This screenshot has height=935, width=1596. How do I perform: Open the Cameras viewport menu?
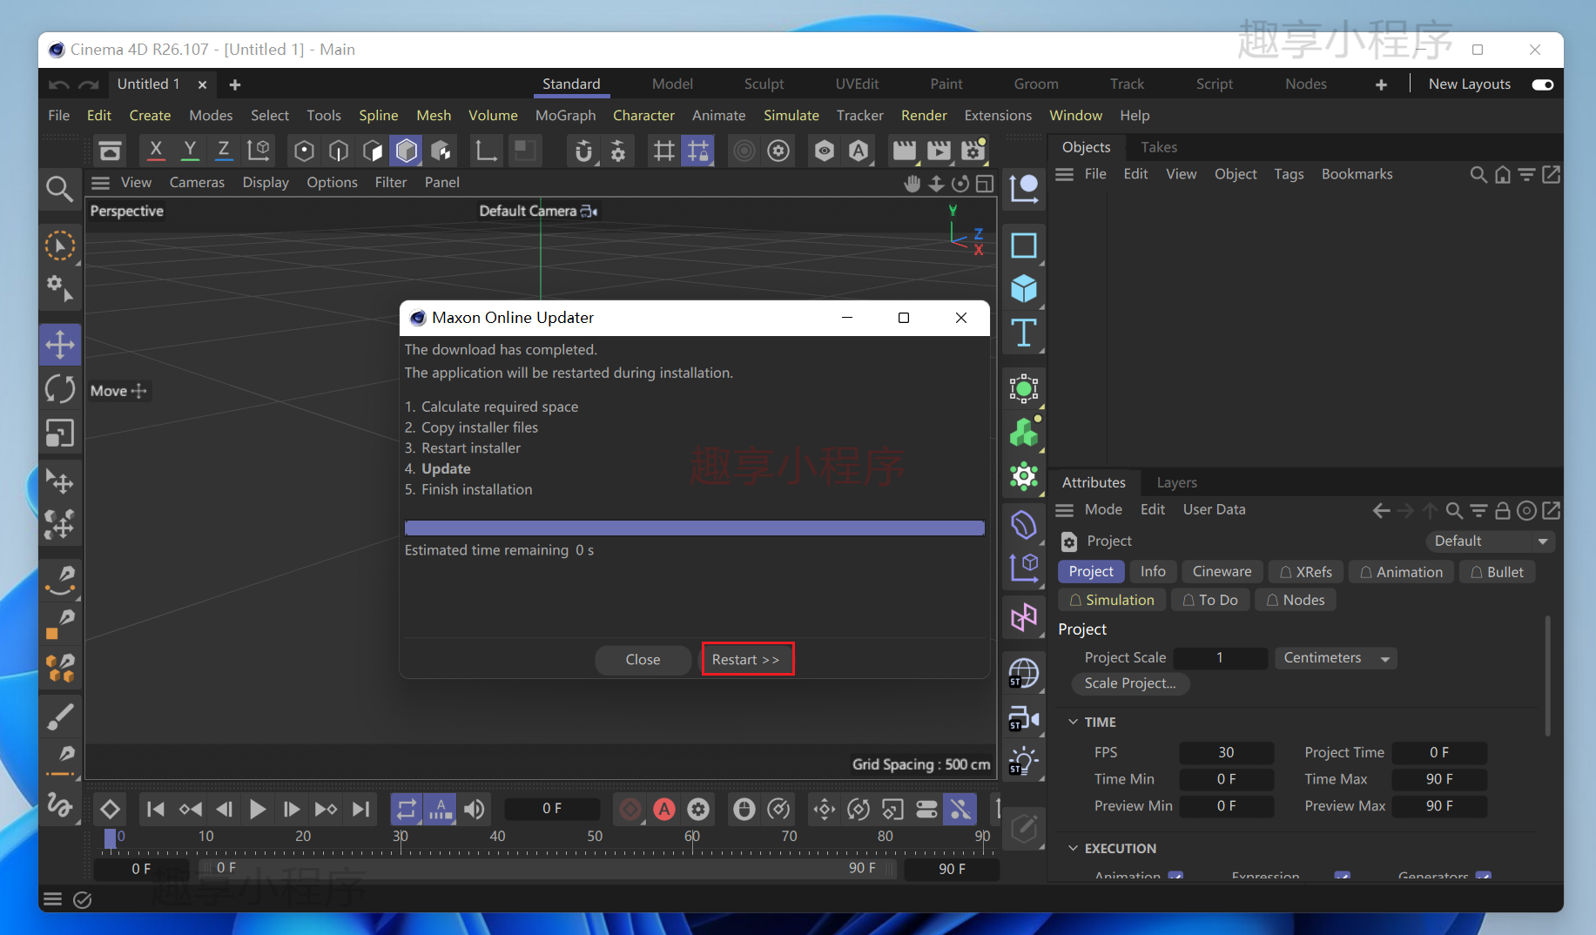pyautogui.click(x=197, y=183)
